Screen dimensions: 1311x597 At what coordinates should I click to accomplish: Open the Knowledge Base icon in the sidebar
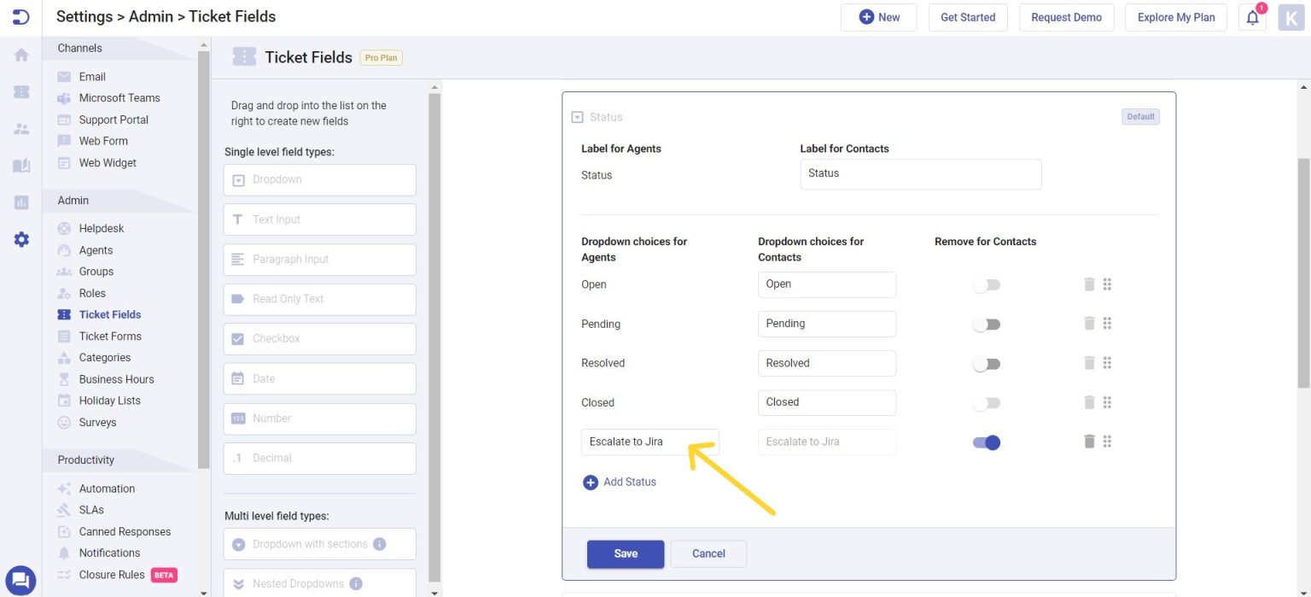(20, 165)
